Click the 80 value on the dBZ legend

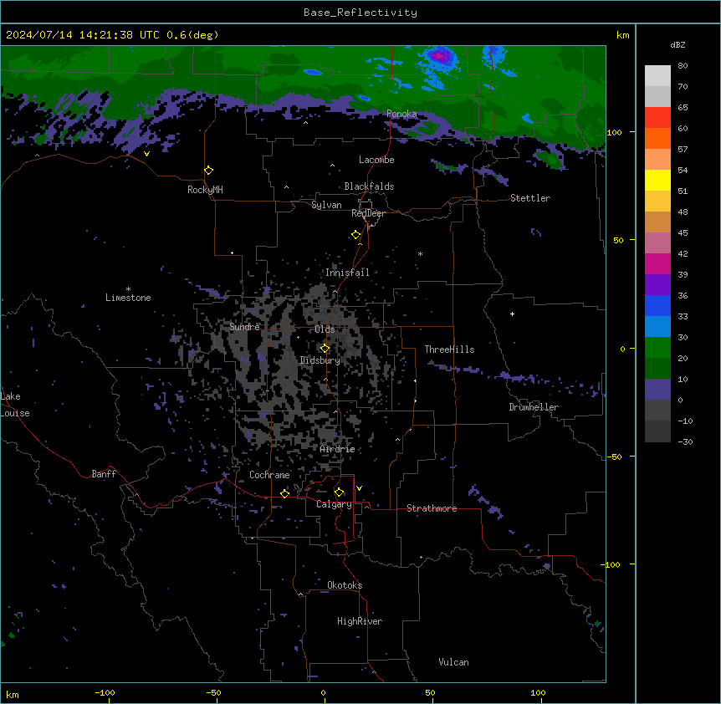683,66
